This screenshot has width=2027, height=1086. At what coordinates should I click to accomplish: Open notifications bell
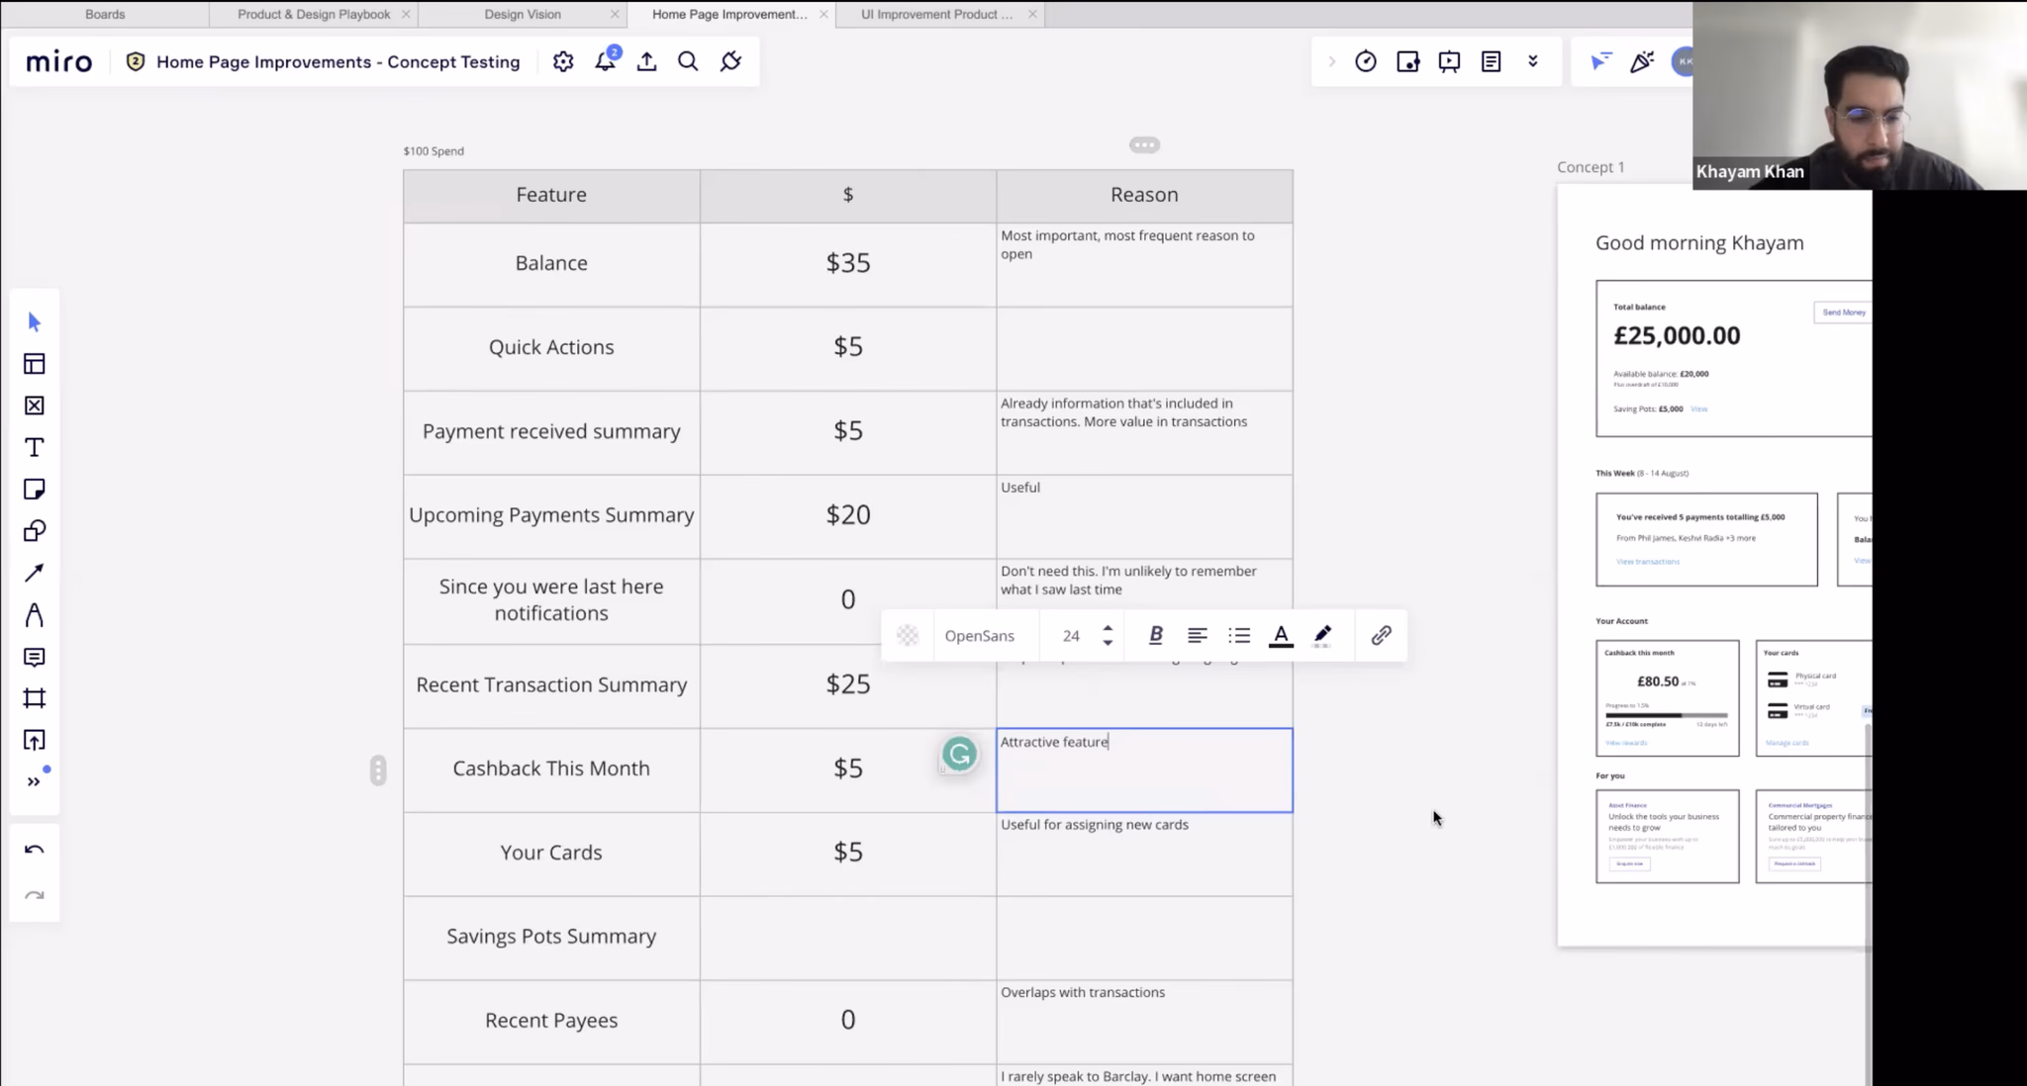605,61
